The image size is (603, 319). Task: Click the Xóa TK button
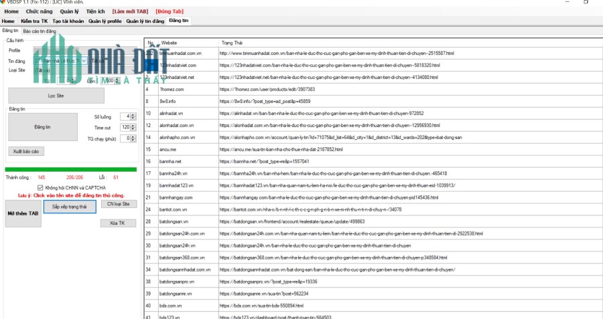tap(118, 223)
